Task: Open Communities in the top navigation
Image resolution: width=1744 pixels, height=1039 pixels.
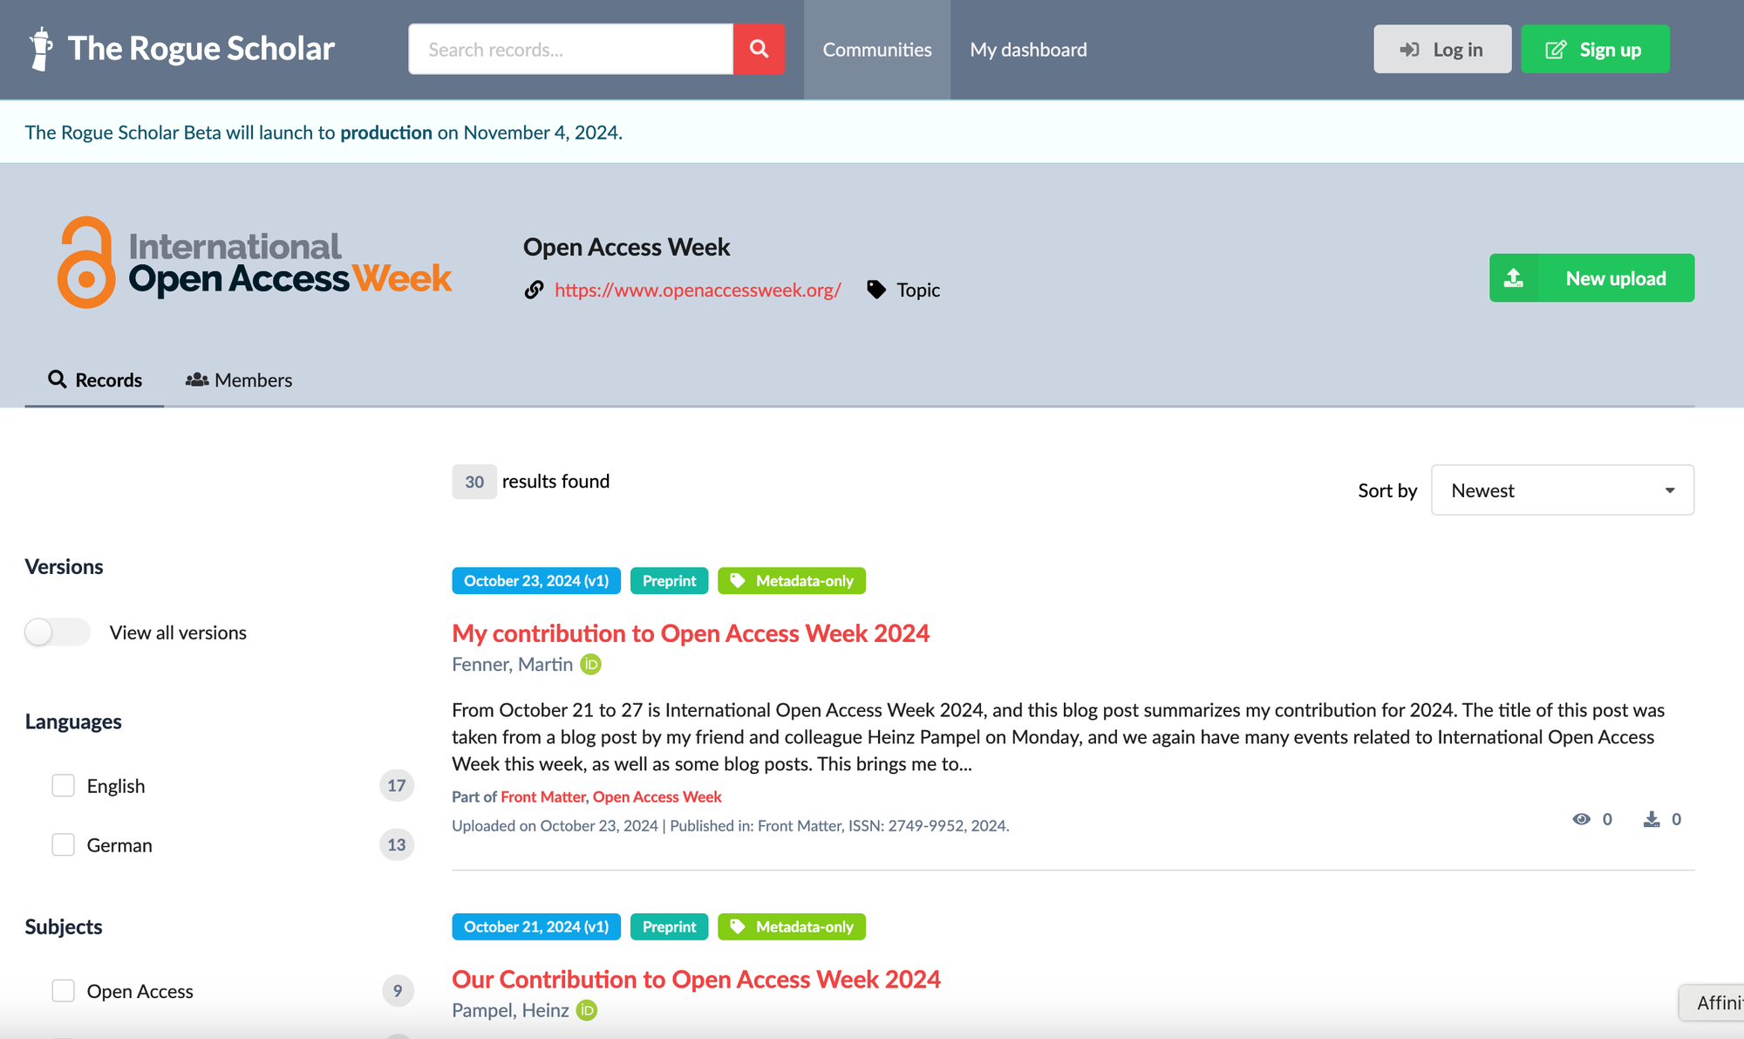Action: 876,50
